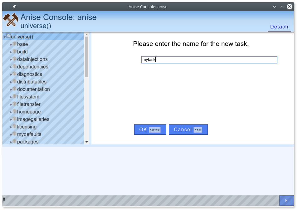
Task: Cancel the new task dialog
Action: 188,129
